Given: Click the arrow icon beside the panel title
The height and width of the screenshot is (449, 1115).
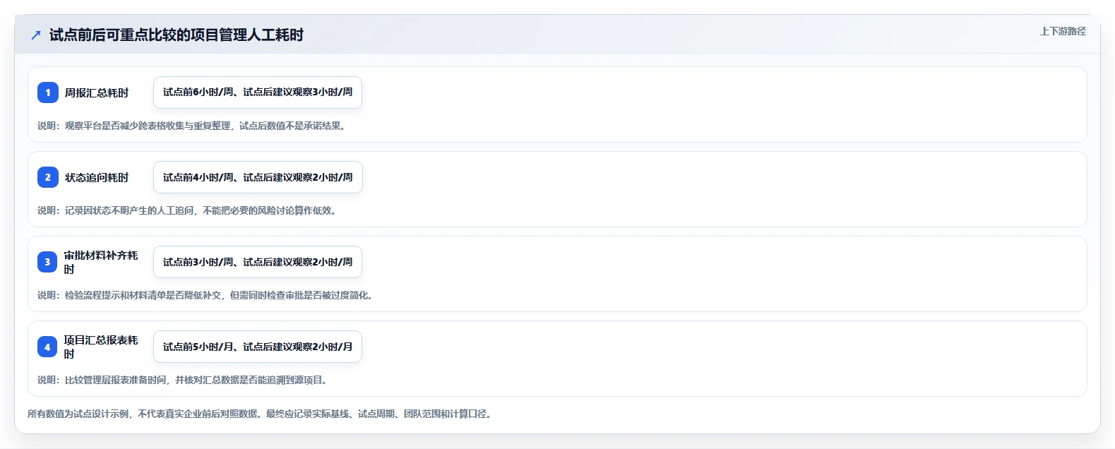Looking at the screenshot, I should click(x=36, y=35).
